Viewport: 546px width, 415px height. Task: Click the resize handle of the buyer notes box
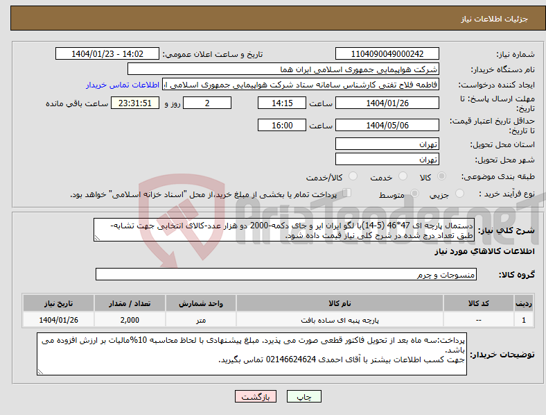click(40, 372)
